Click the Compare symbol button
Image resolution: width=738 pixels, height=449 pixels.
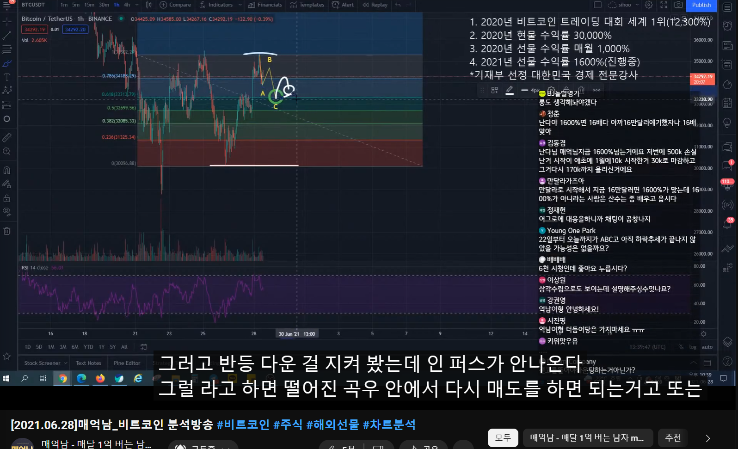175,5
